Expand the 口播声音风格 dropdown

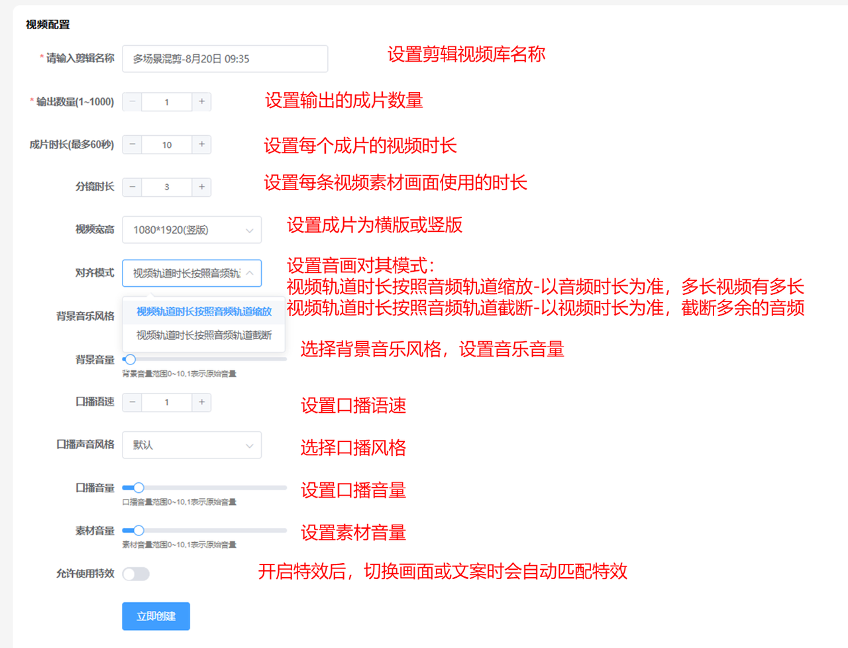point(191,445)
